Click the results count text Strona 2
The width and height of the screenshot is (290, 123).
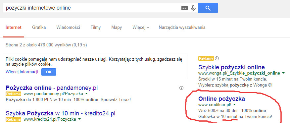(x=46, y=45)
